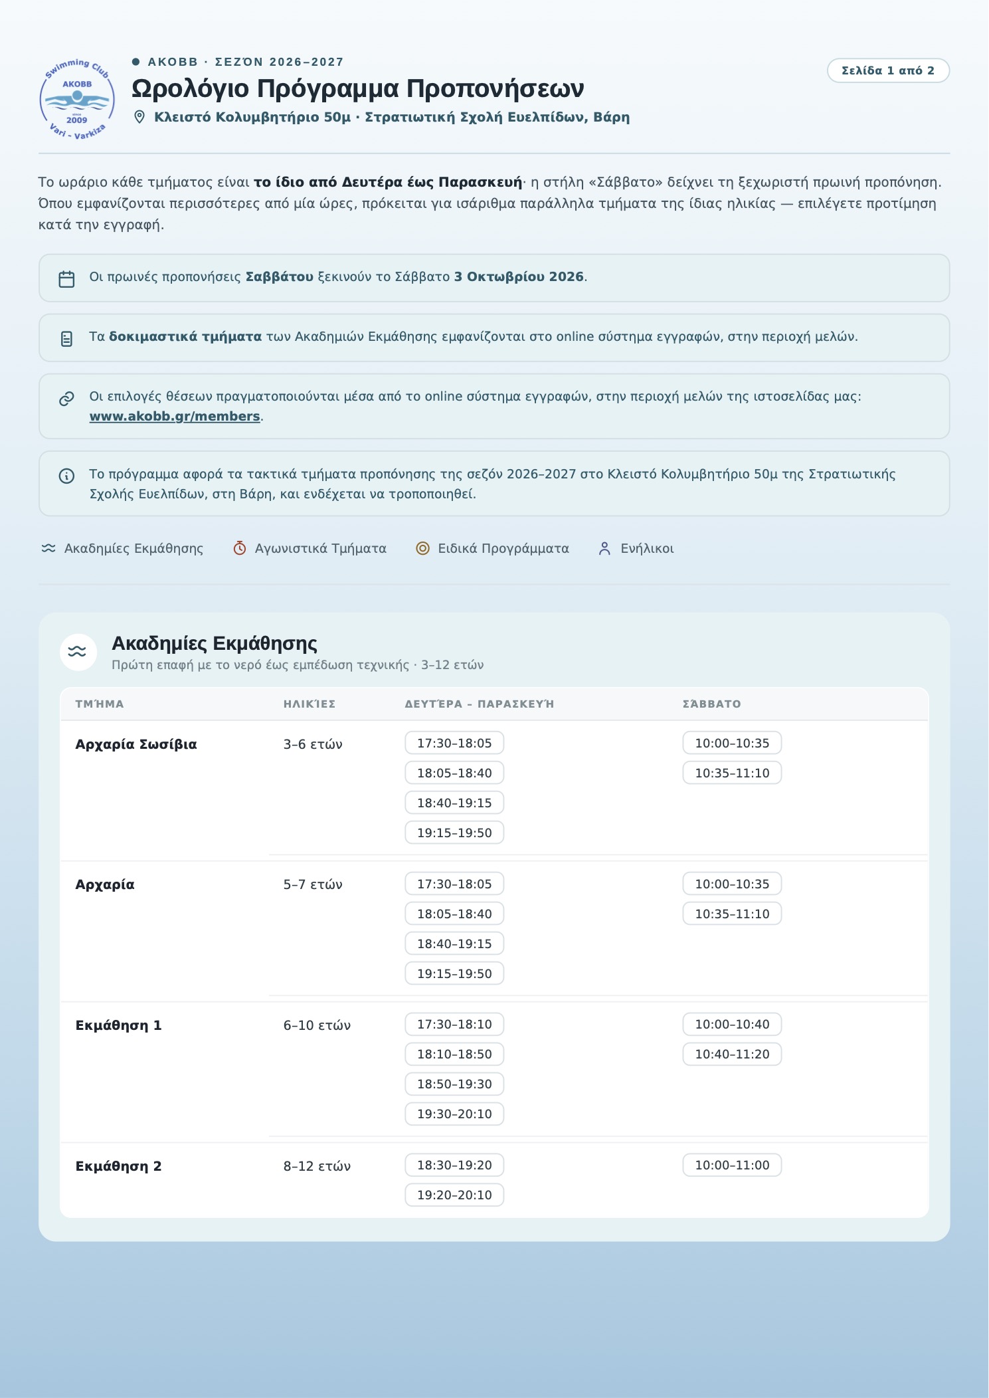Click the chain link icon beside the seat-selection note
The width and height of the screenshot is (989, 1398).
(x=66, y=399)
